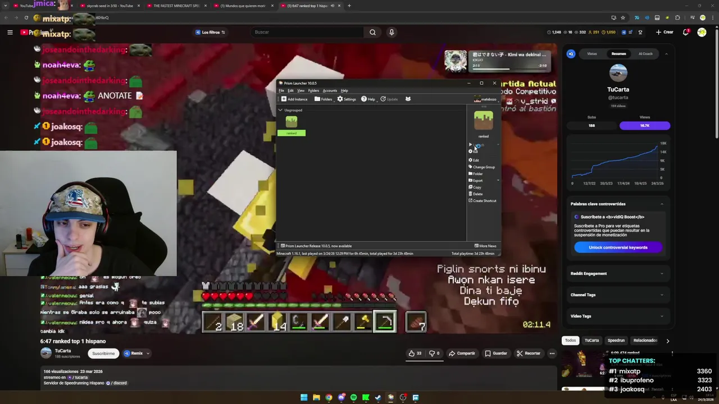Start voice search with the microphone icon
This screenshot has width=719, height=404.
point(392,32)
